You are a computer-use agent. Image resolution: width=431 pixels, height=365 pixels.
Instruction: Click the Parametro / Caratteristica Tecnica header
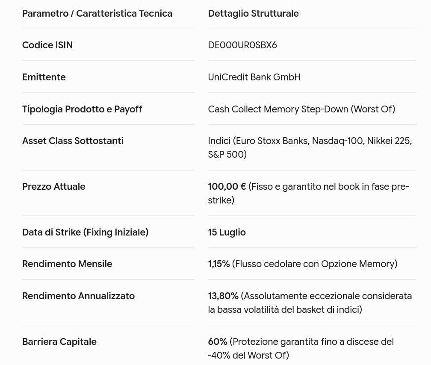tap(97, 14)
